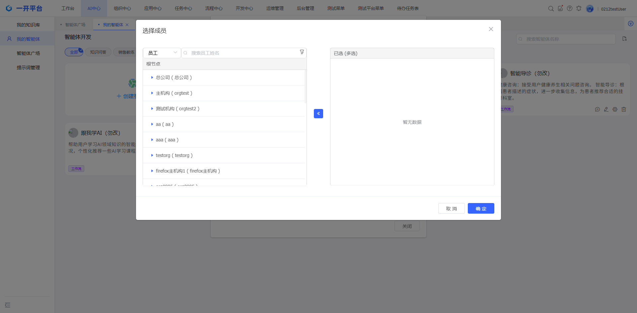Expand the 主机构 (orgtest) node

point(152,93)
